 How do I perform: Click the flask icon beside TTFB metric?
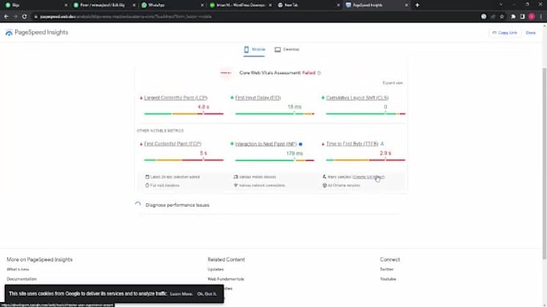[x=382, y=144]
